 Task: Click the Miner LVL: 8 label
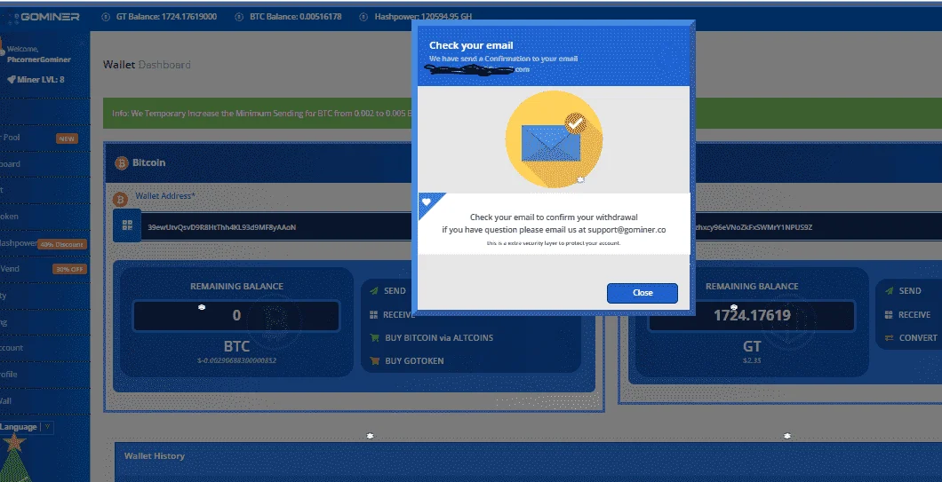coord(40,79)
